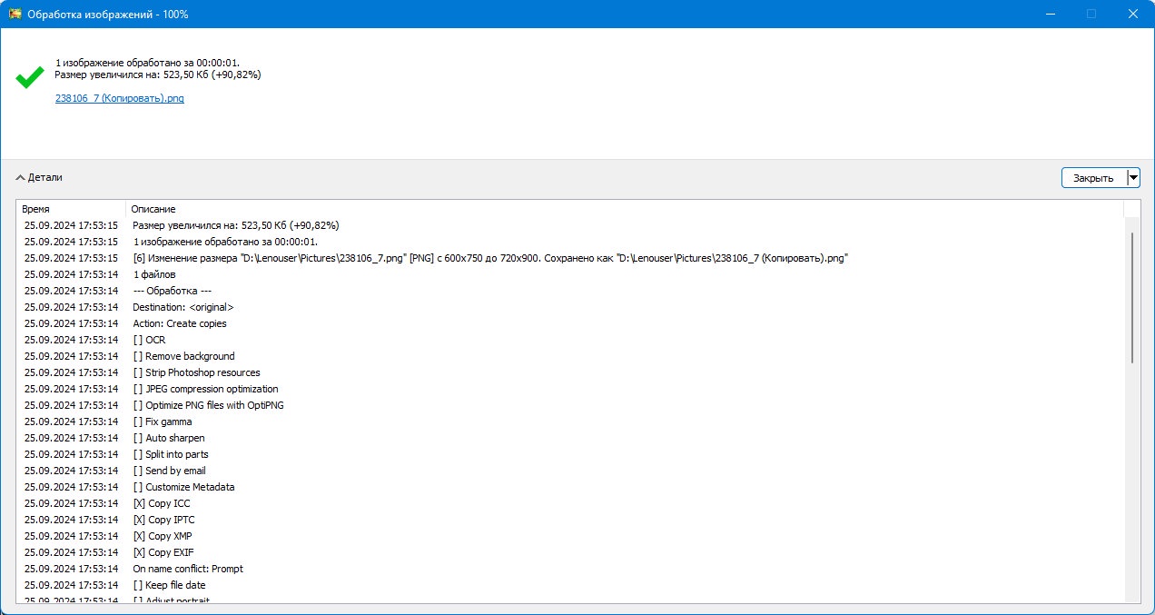Select the '[ ] OCR' log row
Screen dimensions: 1155x615
(570, 340)
